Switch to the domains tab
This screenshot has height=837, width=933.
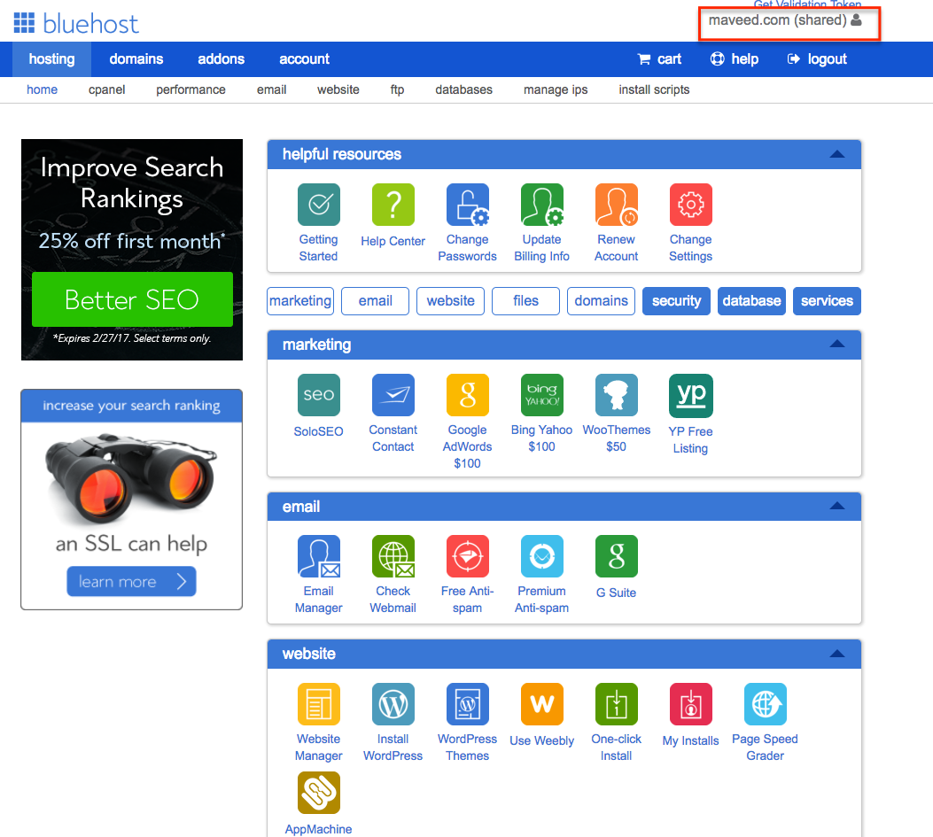point(136,59)
